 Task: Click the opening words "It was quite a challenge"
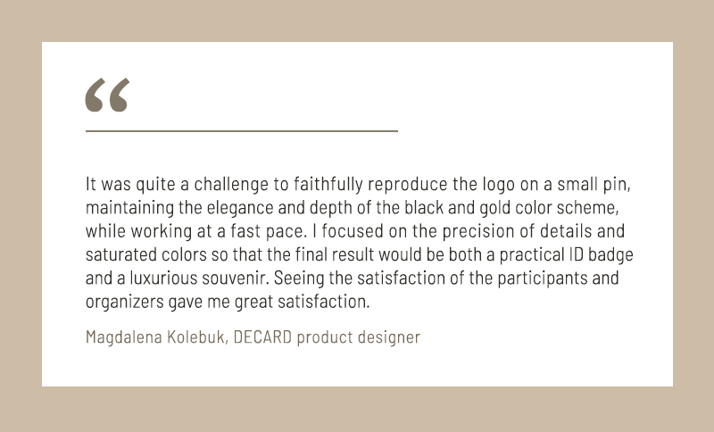point(161,185)
